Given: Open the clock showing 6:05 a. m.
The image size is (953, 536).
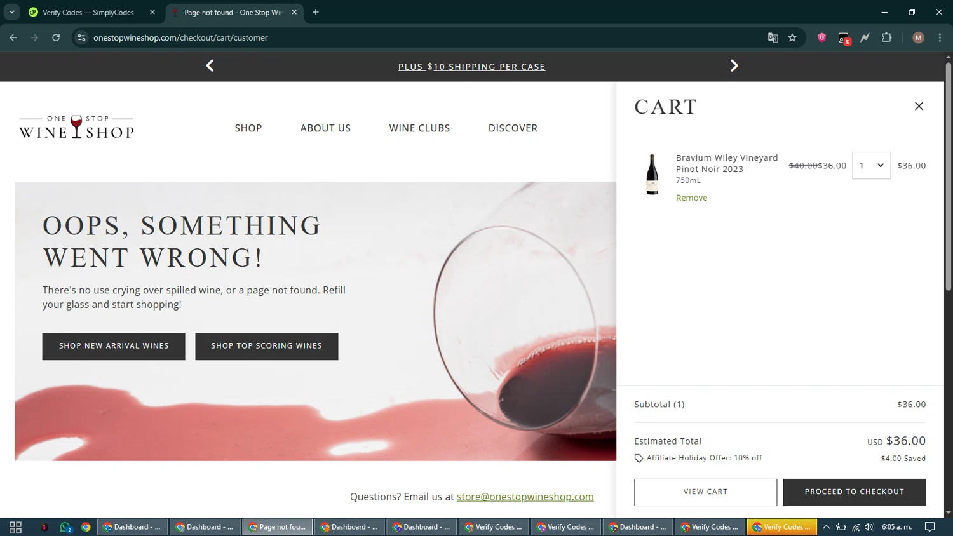Looking at the screenshot, I should (x=896, y=527).
